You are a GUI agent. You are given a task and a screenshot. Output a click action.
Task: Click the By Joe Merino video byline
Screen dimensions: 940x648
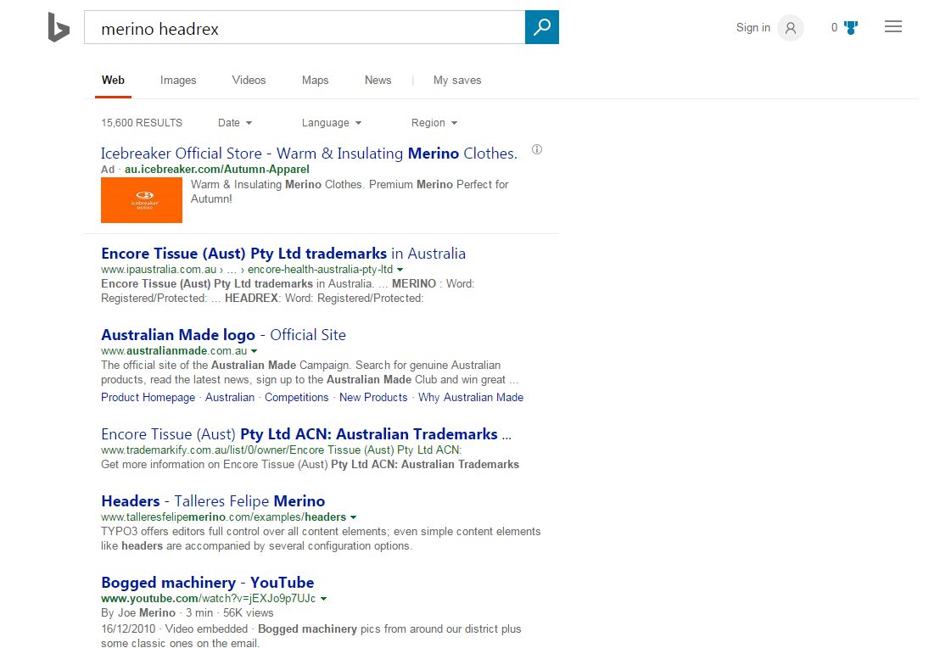click(x=138, y=613)
